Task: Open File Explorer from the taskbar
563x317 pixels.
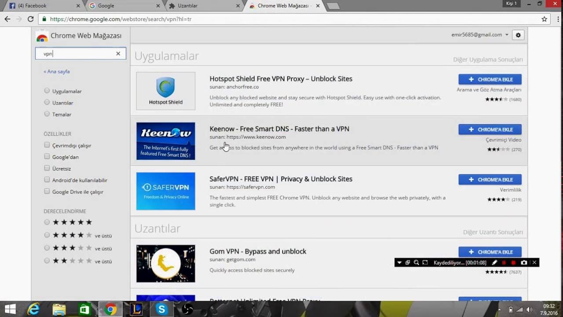Action: click(x=59, y=310)
